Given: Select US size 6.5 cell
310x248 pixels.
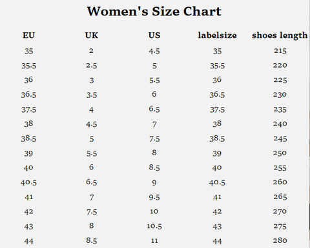Looking at the screenshot, I should (154, 110).
